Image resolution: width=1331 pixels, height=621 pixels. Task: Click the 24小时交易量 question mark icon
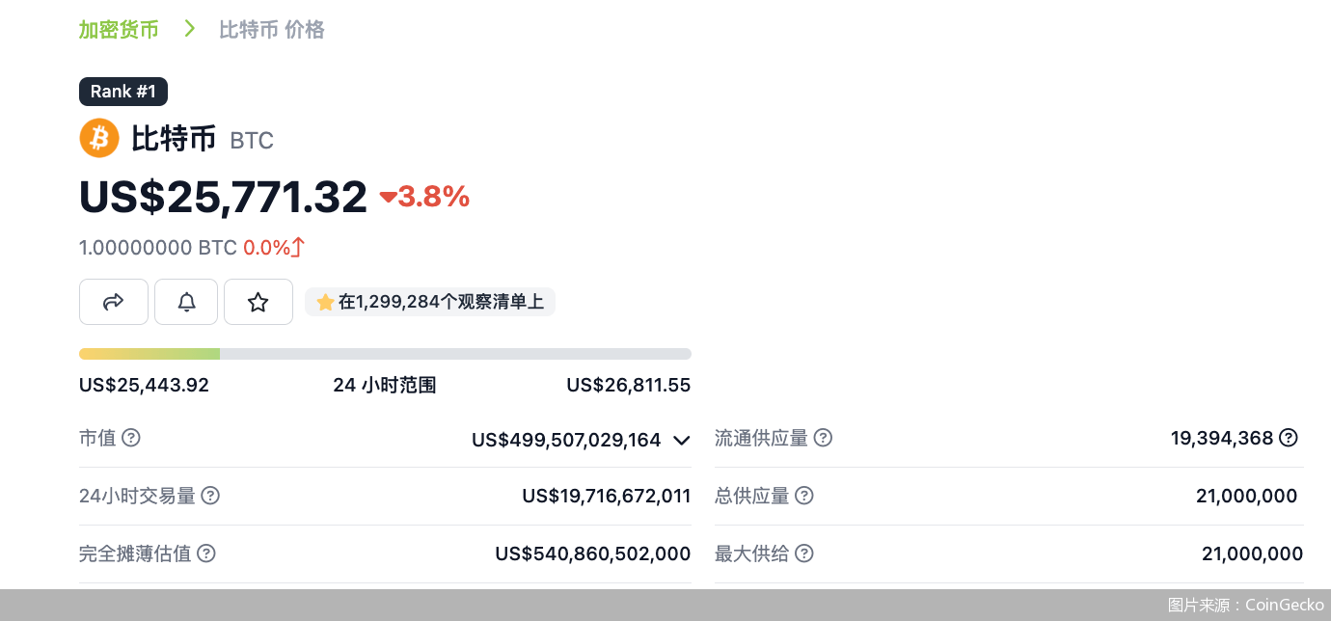pos(210,495)
